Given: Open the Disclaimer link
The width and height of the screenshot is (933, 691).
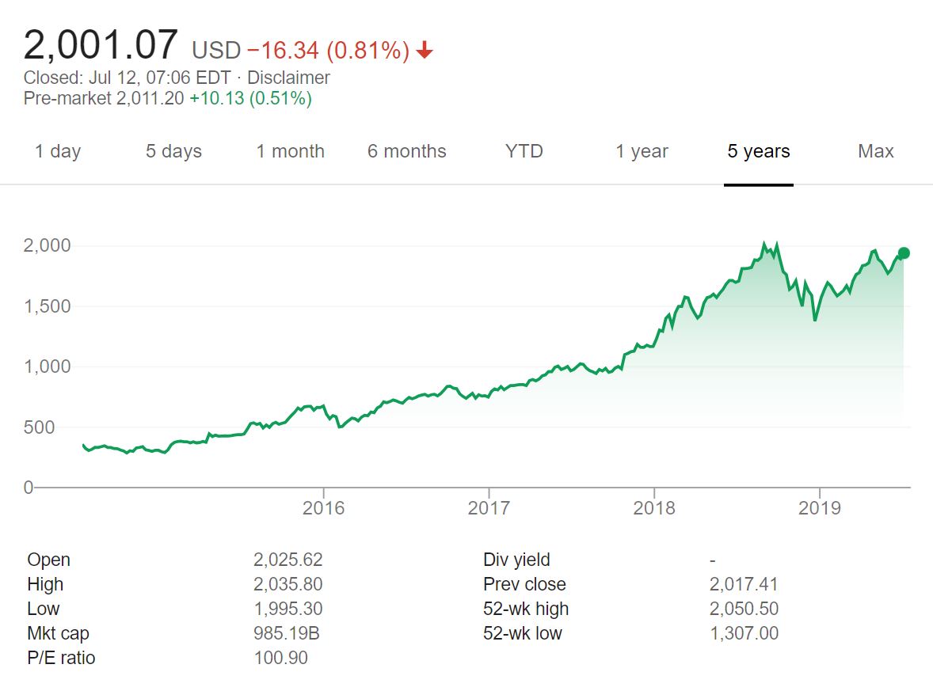Looking at the screenshot, I should coord(288,78).
